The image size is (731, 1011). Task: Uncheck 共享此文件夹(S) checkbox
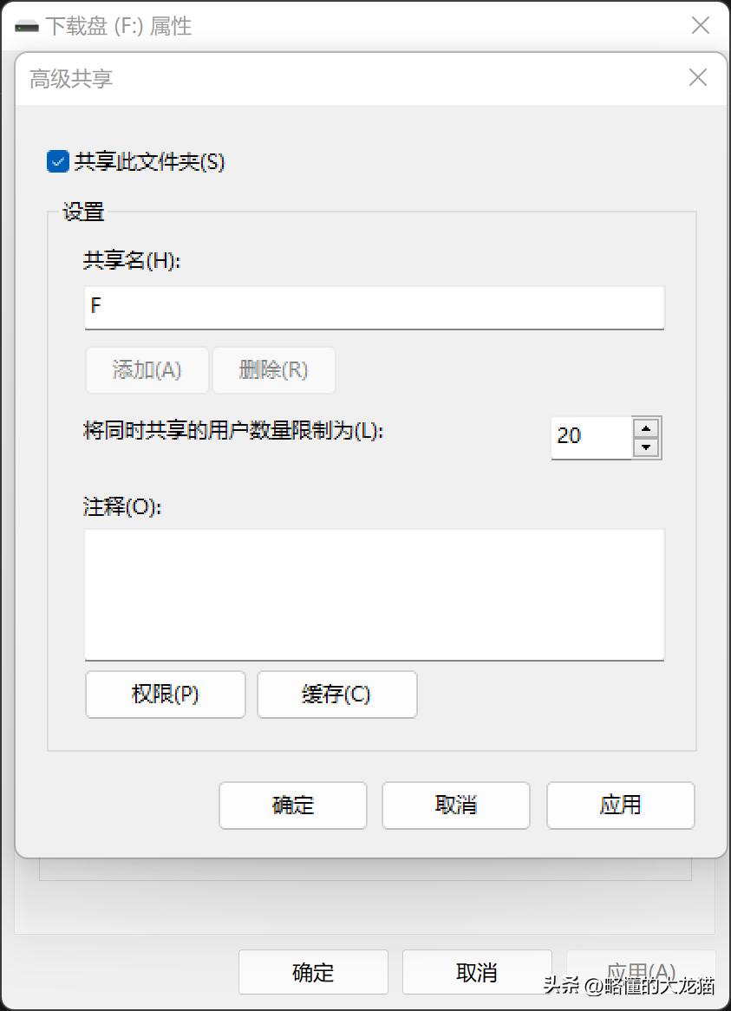click(57, 161)
